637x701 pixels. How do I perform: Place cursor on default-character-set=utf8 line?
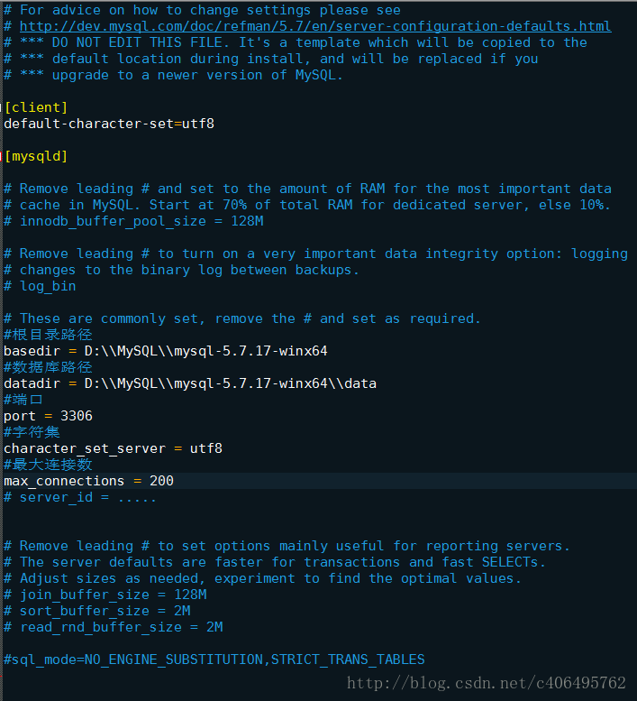tap(108, 124)
